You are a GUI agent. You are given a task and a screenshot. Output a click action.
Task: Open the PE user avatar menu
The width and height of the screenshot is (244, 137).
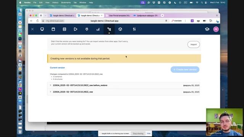click(x=216, y=29)
